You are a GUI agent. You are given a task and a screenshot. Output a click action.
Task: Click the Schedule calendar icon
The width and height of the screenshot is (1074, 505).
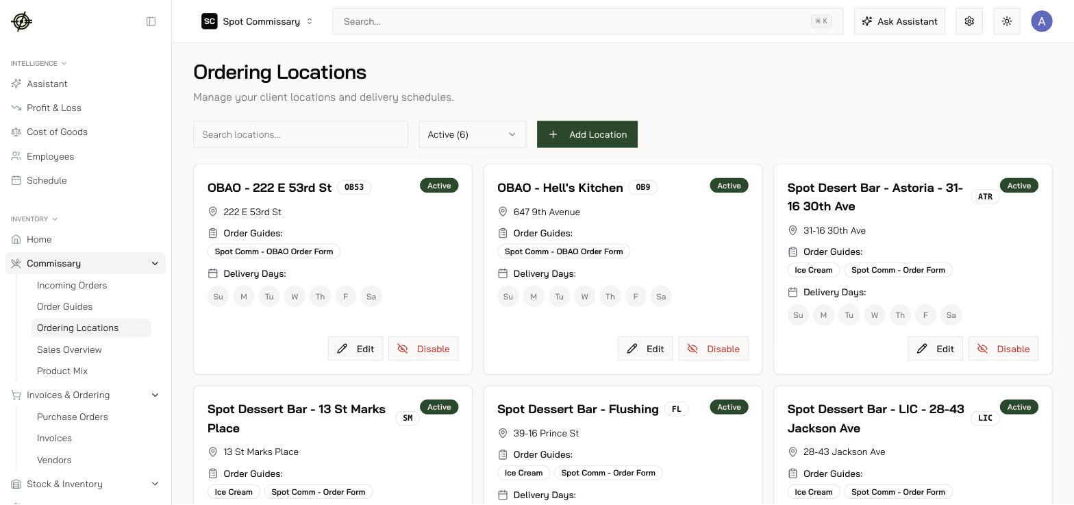16,180
